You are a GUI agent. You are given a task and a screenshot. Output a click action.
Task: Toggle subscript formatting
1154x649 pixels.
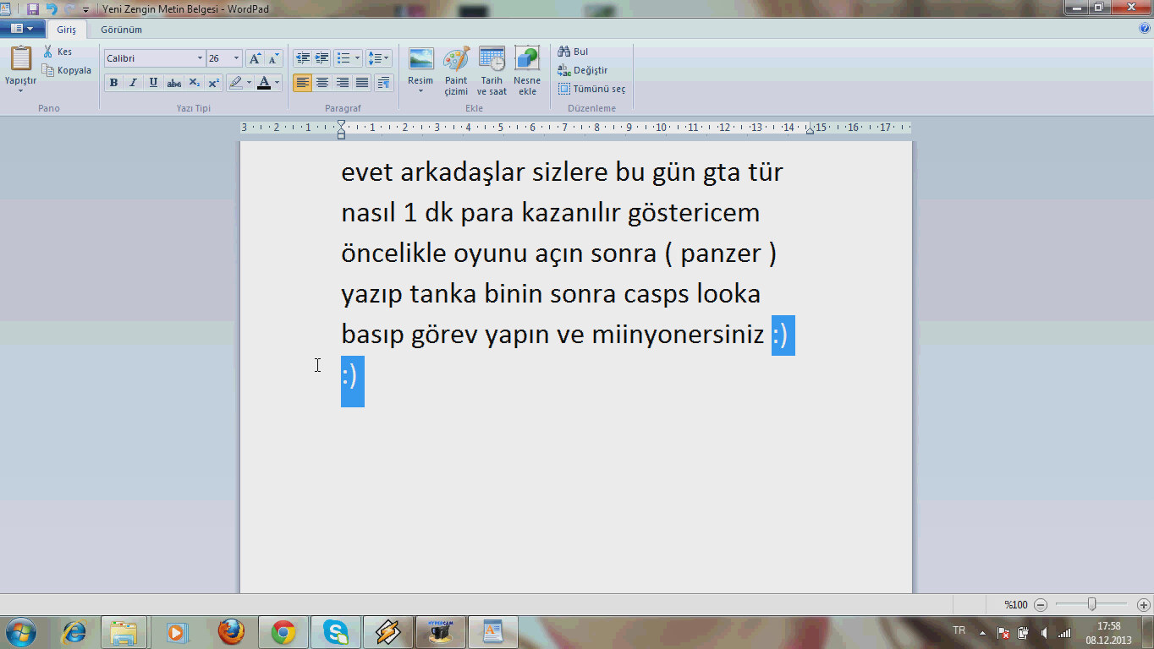[194, 83]
